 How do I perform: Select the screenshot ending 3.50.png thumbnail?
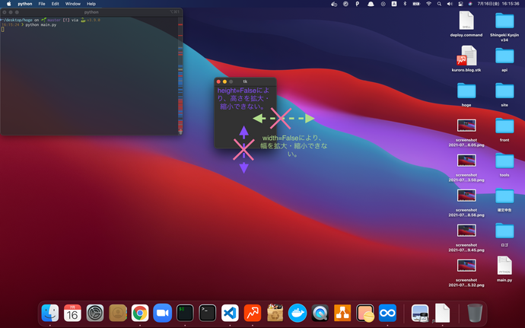pos(466,161)
